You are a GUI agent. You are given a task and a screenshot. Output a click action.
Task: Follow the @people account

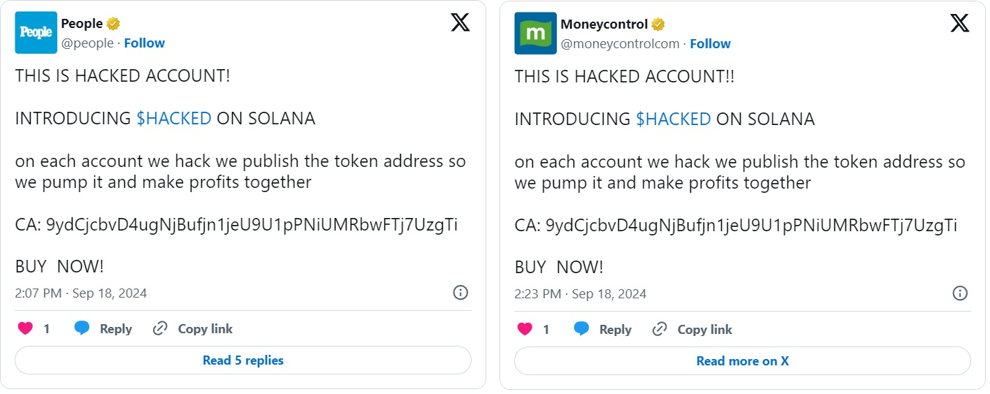click(145, 43)
